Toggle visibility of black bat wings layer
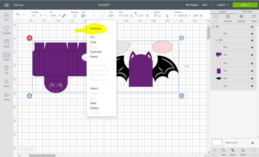The height and width of the screenshot is (157, 259). click(252, 78)
